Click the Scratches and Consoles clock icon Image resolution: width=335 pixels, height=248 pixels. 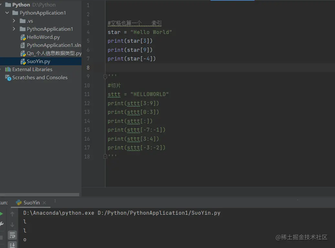(8, 78)
